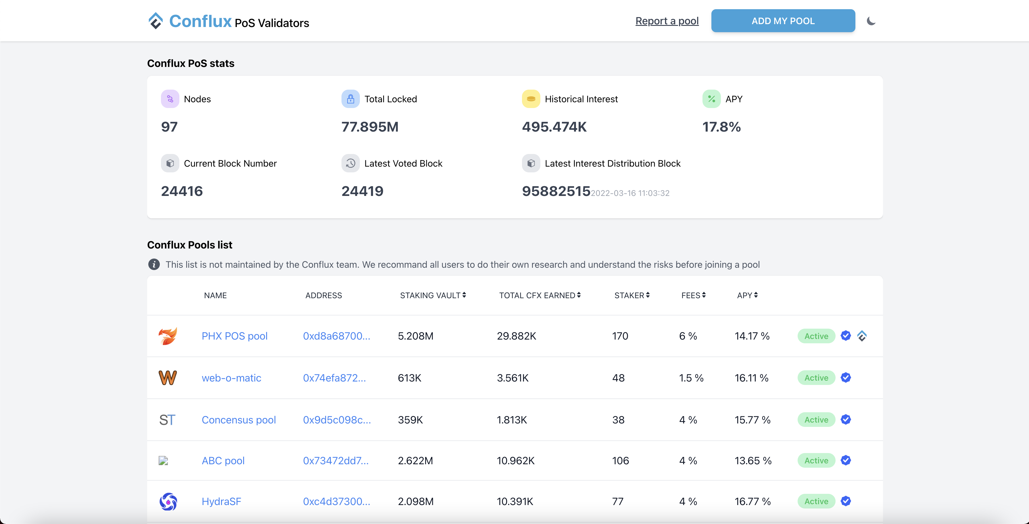1029x524 pixels.
Task: Click the 77.895M total locked value
Action: 370,127
